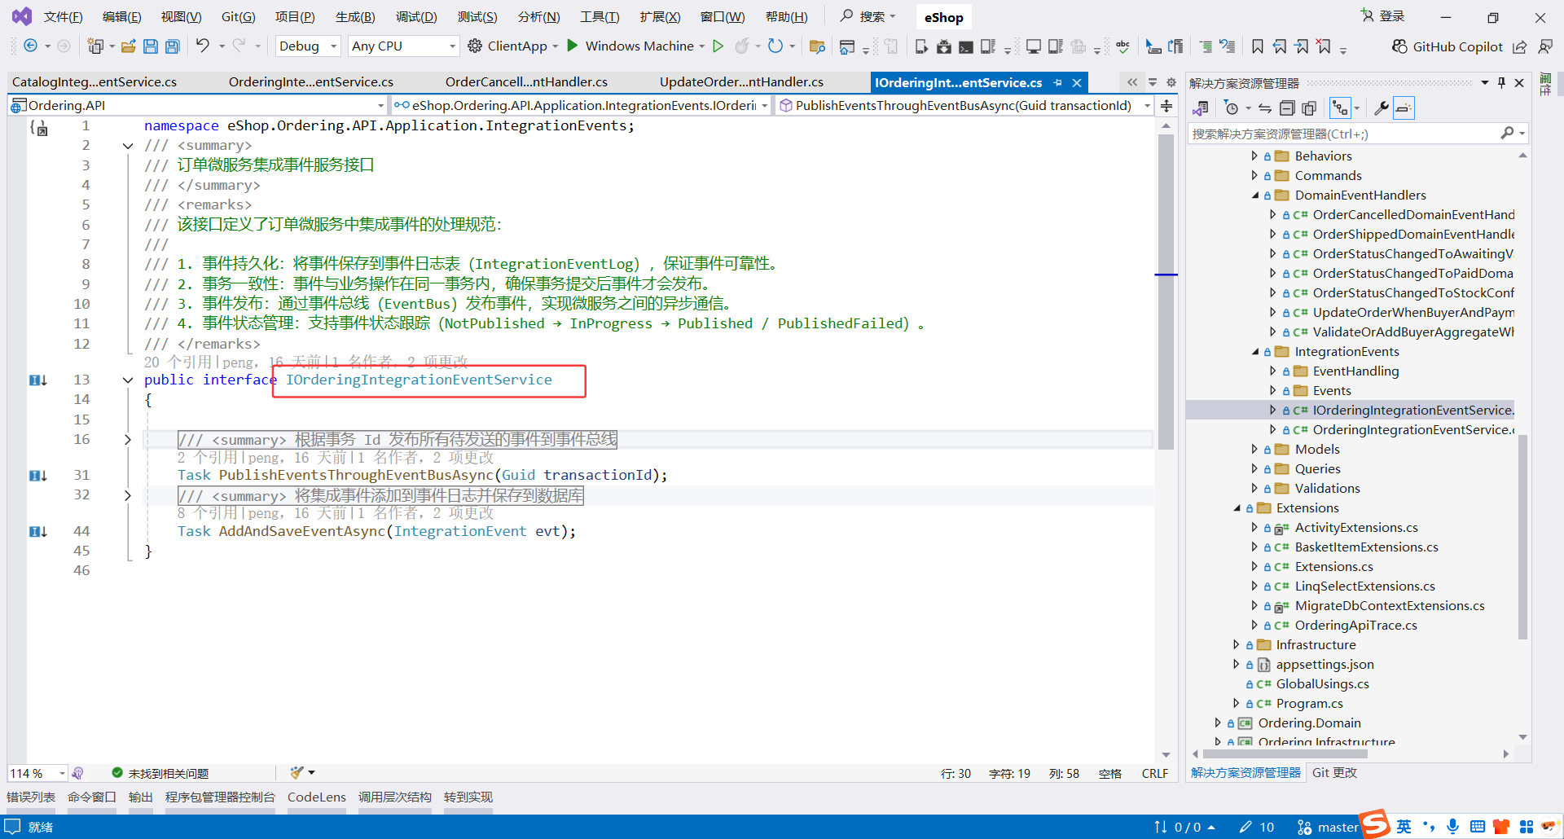Start without debugging using the hollow play icon

coord(718,46)
